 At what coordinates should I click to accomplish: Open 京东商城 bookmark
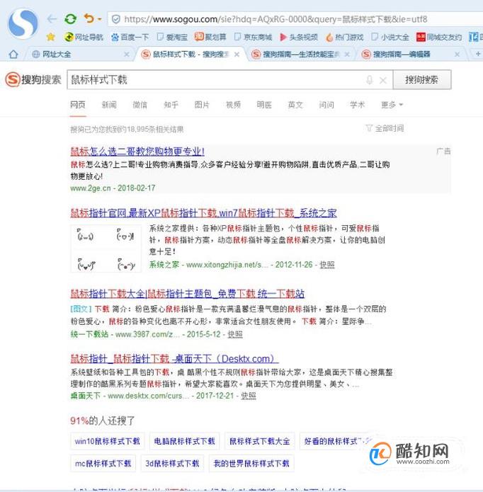point(254,37)
